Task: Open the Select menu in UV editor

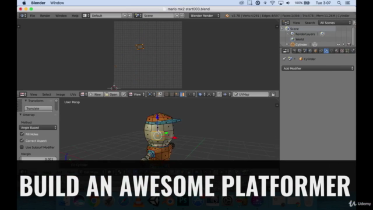Action: tap(47, 94)
